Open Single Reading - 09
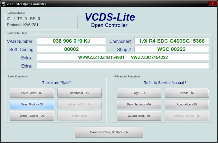 [32, 116]
